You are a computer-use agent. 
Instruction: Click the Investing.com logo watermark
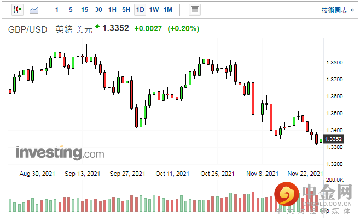point(60,152)
